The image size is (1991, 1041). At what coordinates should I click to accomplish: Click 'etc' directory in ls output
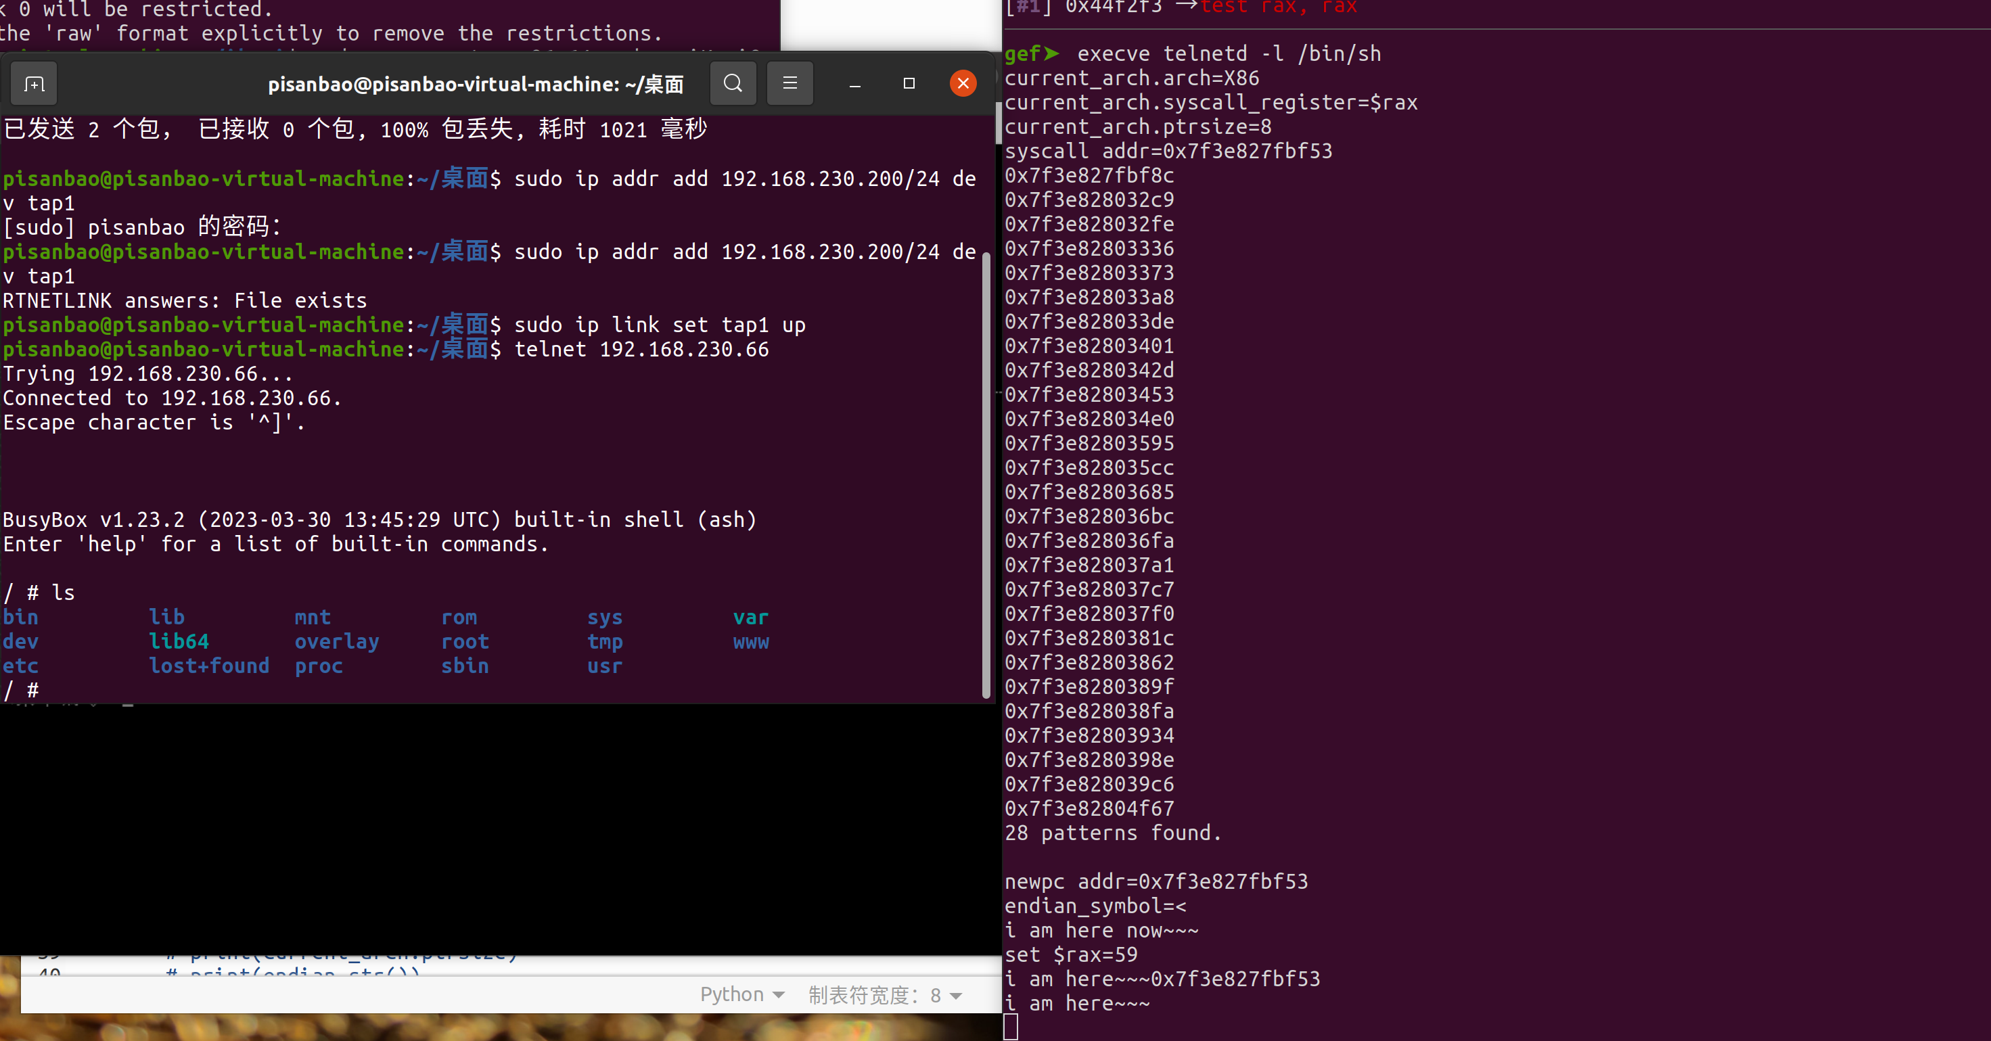(x=20, y=666)
